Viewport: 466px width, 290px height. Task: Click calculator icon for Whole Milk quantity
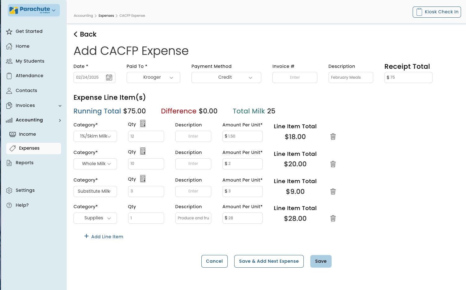point(143,152)
